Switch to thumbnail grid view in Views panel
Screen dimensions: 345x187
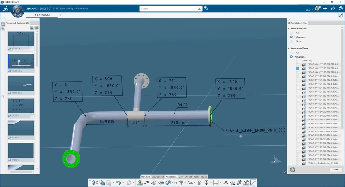pyautogui.click(x=32, y=28)
